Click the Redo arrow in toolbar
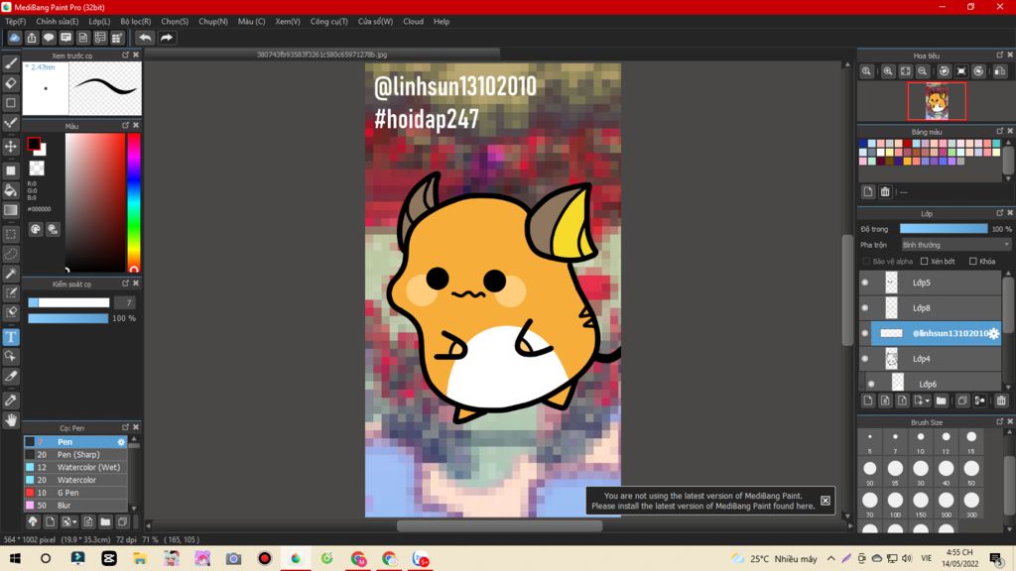1016x571 pixels. (x=167, y=38)
